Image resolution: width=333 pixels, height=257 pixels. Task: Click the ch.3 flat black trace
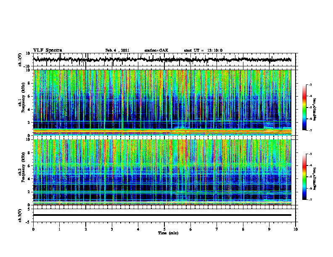[x=162, y=215]
